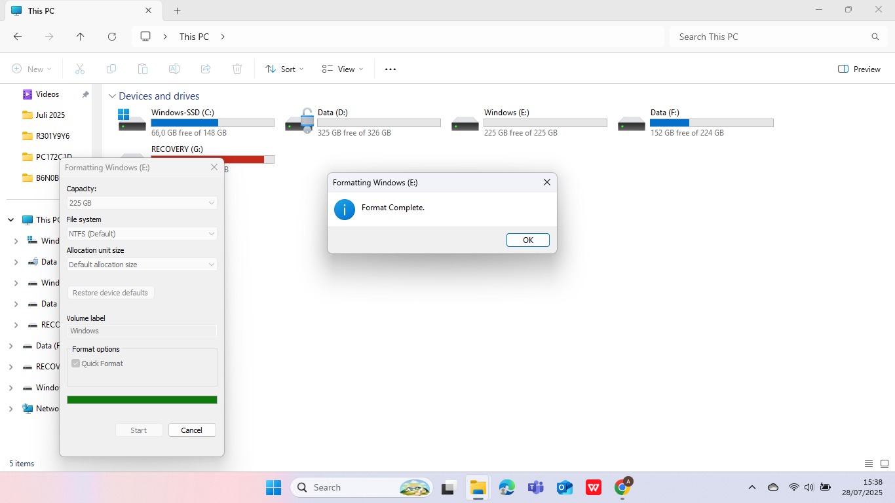Open the See more ellipsis menu
The width and height of the screenshot is (895, 503).
tap(390, 69)
